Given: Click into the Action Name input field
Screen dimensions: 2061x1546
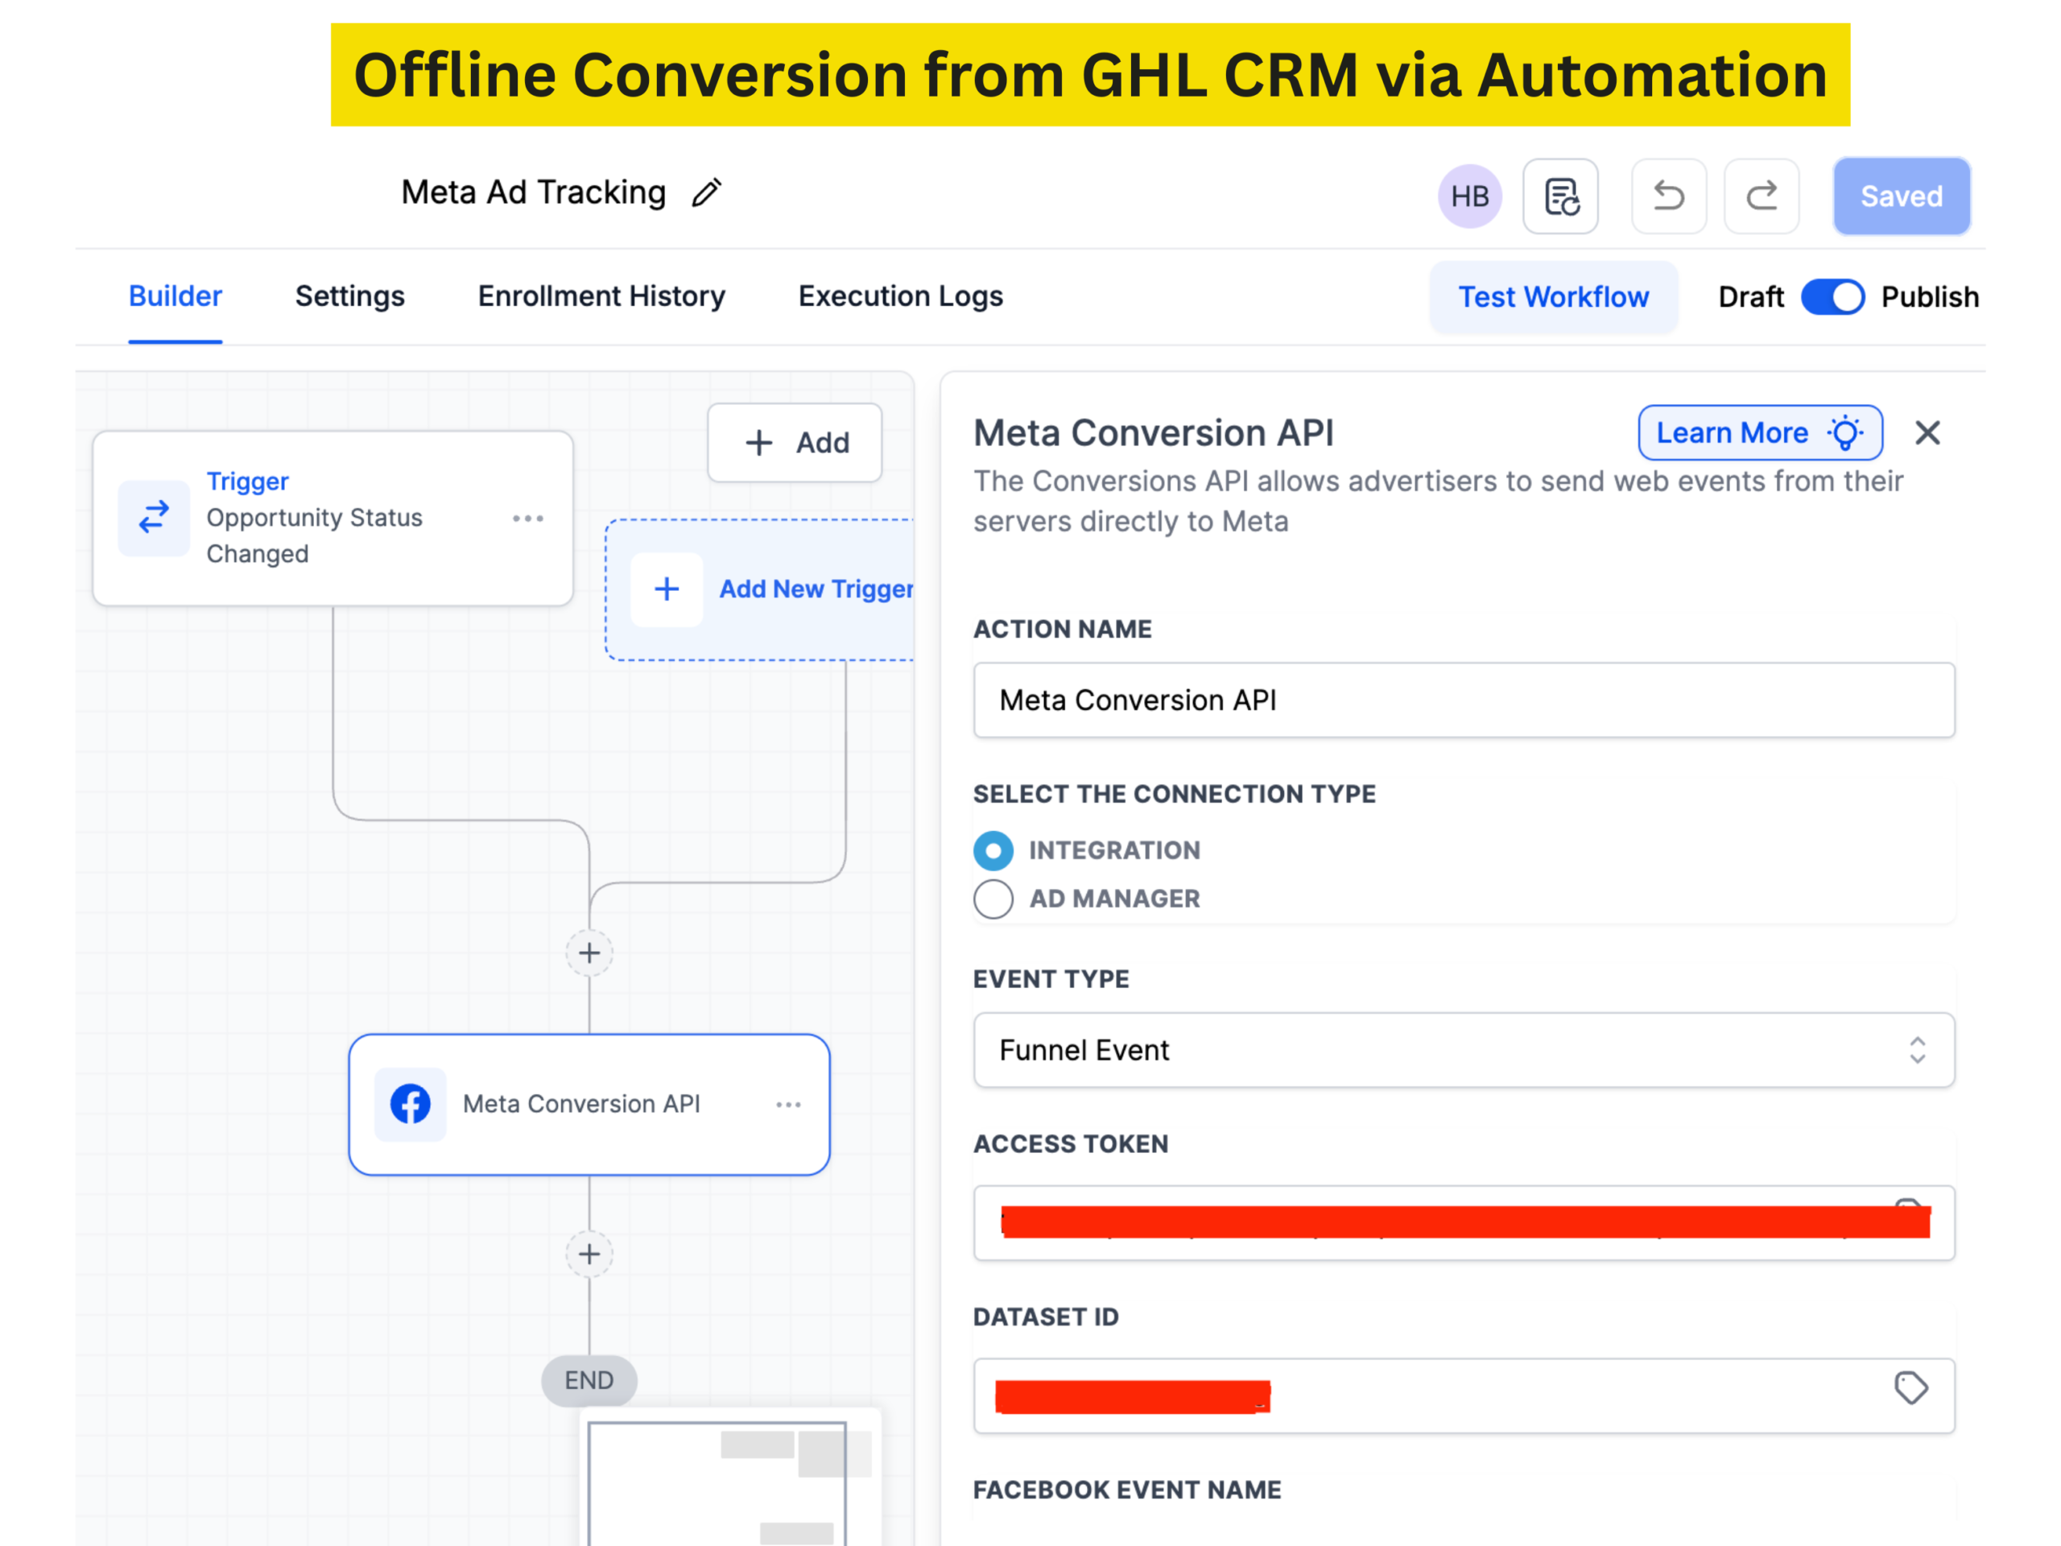Looking at the screenshot, I should pos(1463,700).
